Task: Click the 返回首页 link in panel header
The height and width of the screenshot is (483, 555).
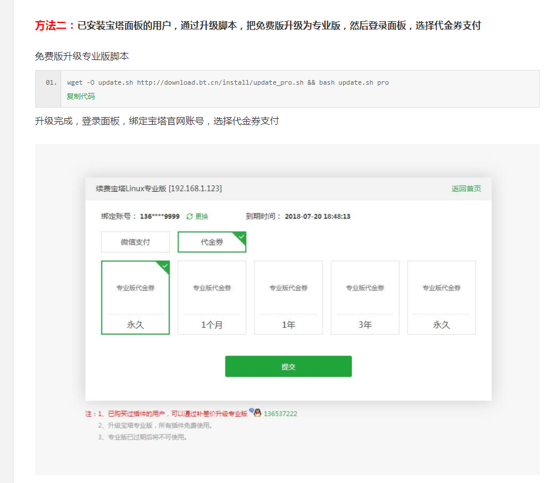Action: (466, 188)
